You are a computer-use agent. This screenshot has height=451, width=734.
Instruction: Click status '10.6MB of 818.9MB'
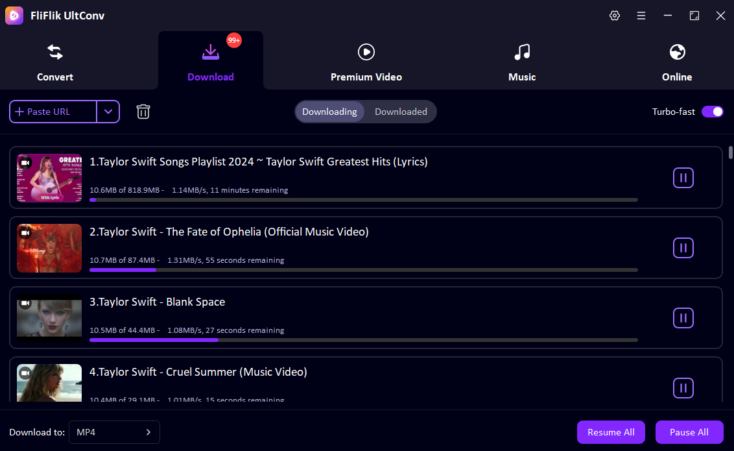click(x=124, y=190)
